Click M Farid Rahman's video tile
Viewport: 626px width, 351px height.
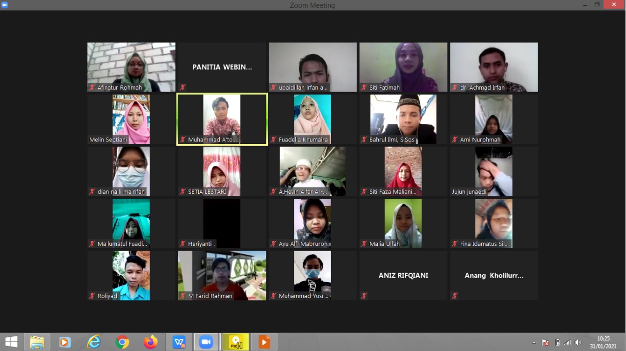point(222,275)
